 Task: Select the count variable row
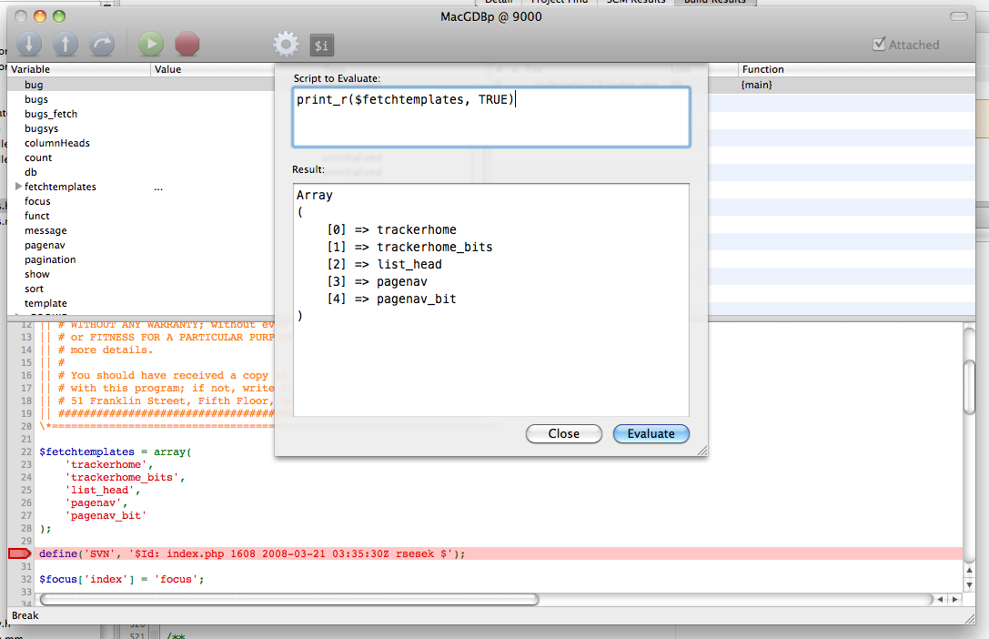pyautogui.click(x=141, y=157)
